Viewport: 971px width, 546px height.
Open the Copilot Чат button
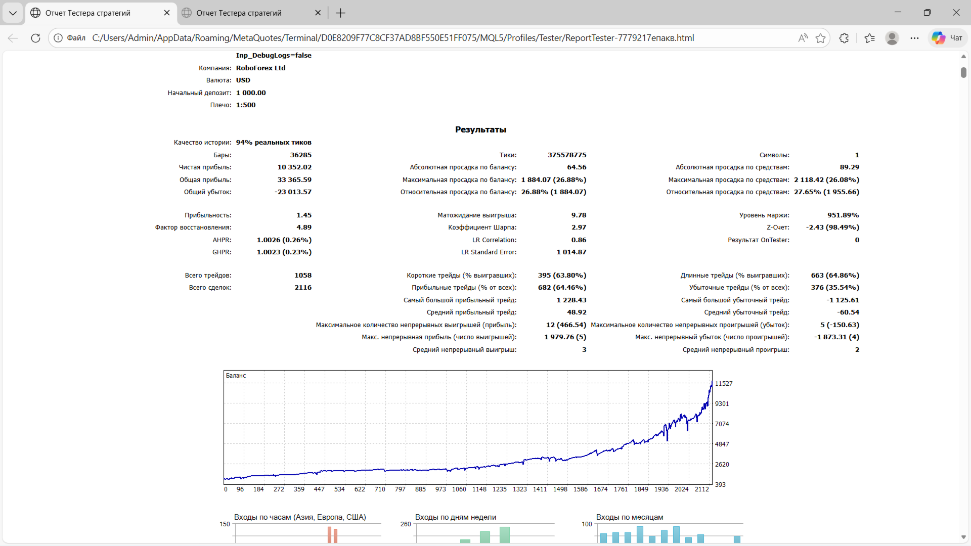(x=948, y=38)
